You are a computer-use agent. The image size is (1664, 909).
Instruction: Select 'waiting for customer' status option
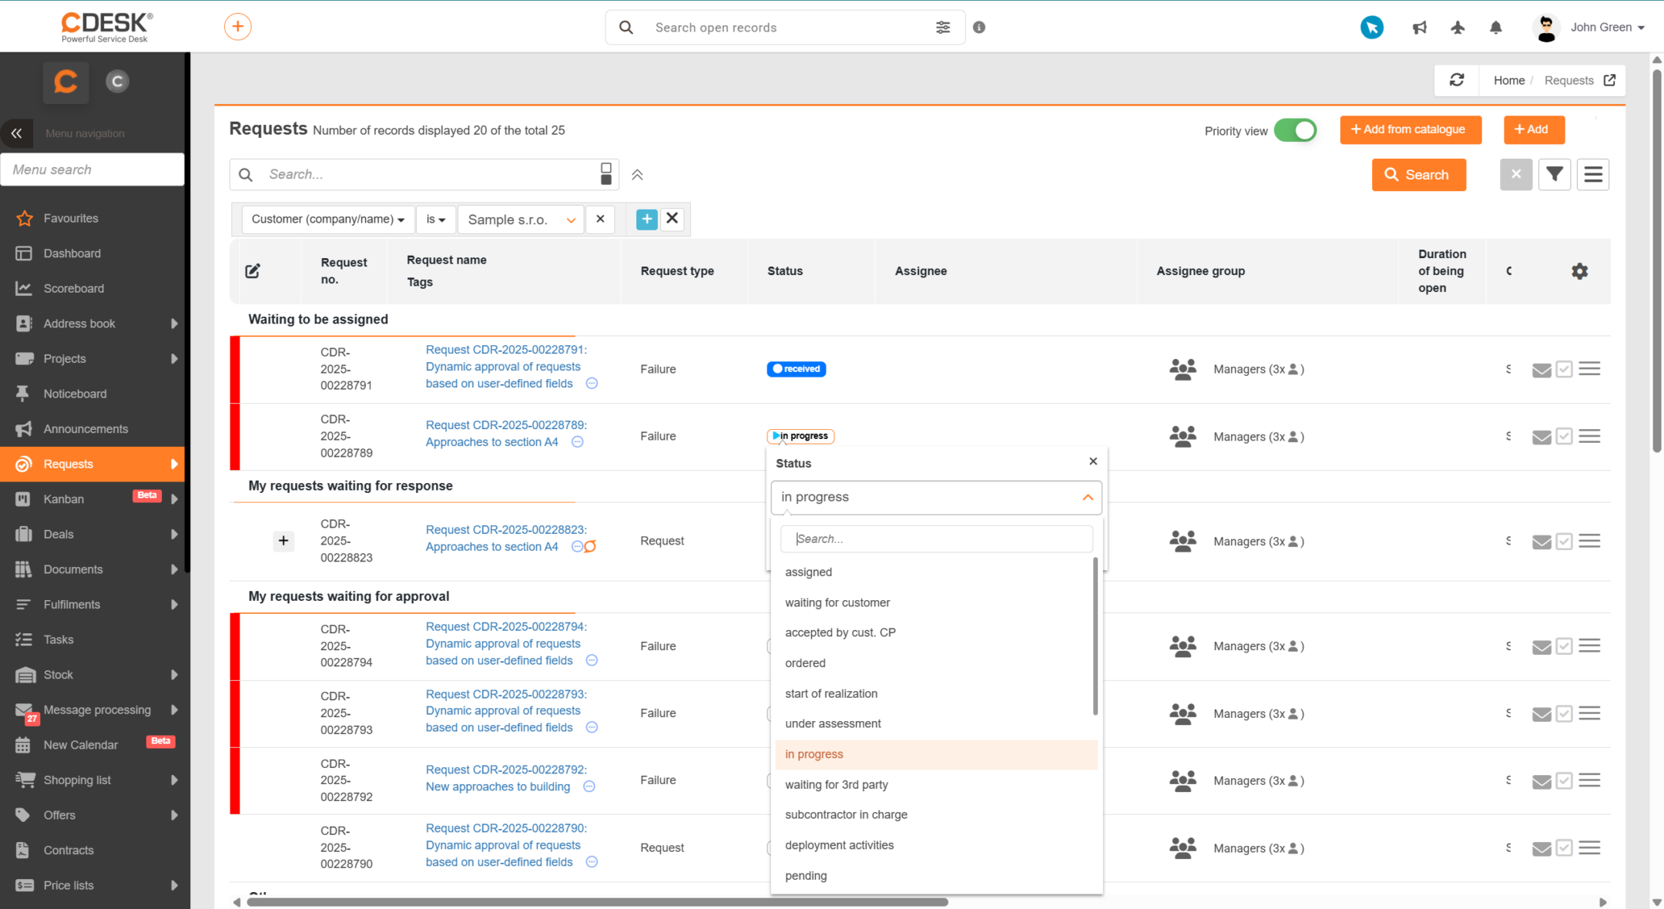point(837,602)
